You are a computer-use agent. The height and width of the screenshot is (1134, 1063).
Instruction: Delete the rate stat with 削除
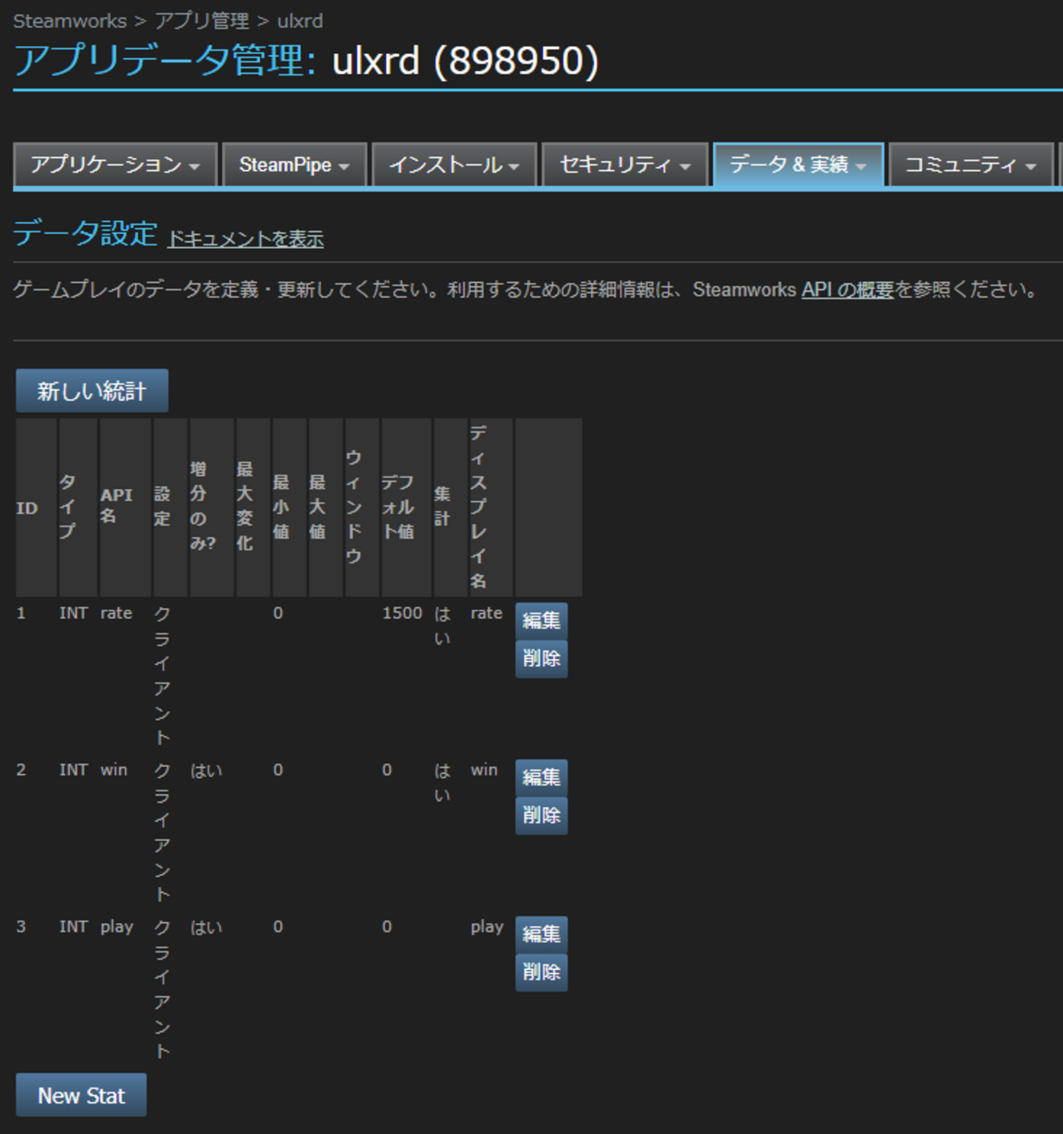click(541, 659)
